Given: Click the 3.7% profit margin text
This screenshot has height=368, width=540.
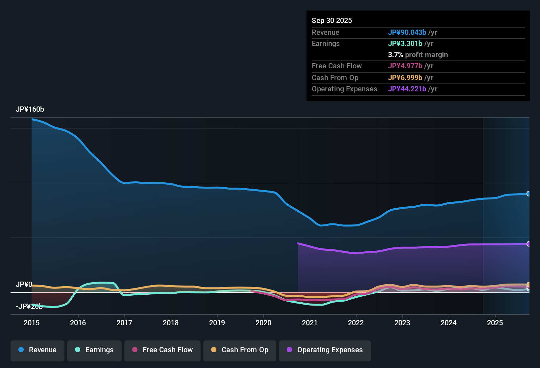Looking at the screenshot, I should (418, 55).
